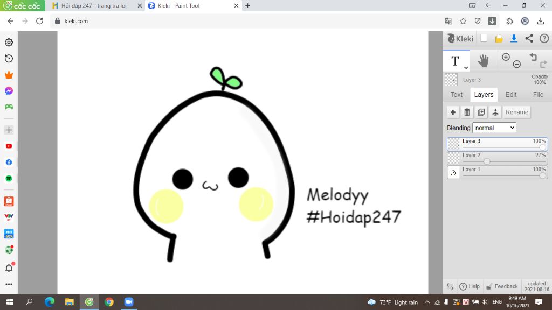Click the Layer 1 thumbnail preview
The height and width of the screenshot is (310, 552).
[453, 172]
